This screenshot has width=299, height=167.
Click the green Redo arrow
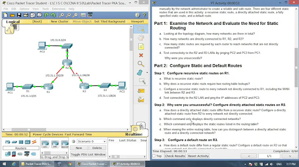click(53, 15)
